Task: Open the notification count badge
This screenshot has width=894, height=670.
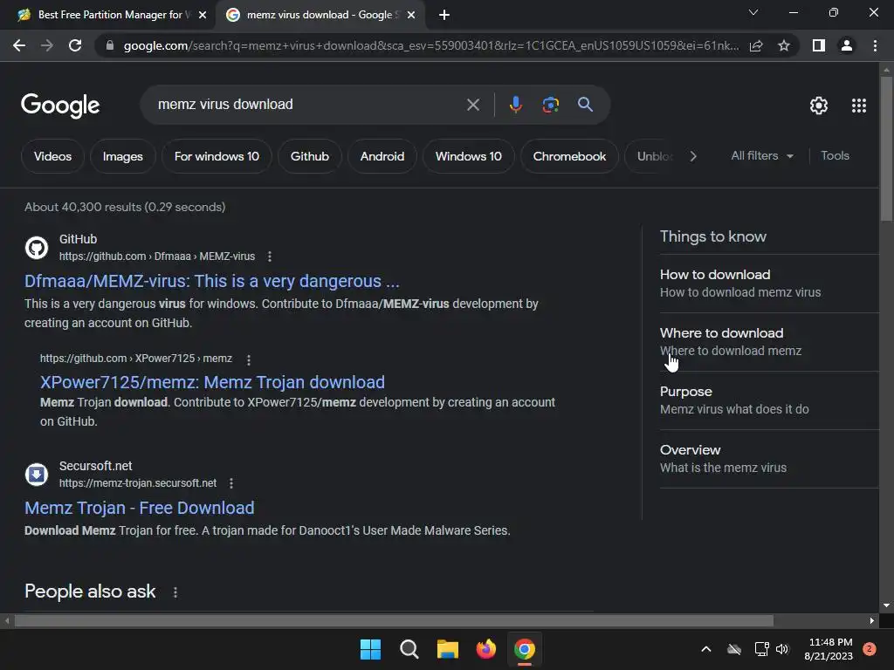Action: [869, 649]
